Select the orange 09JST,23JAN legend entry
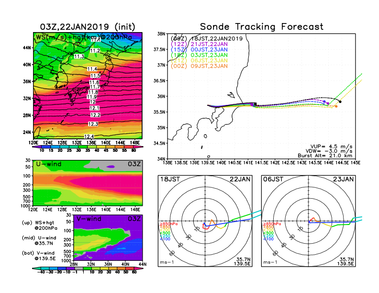 200,66
